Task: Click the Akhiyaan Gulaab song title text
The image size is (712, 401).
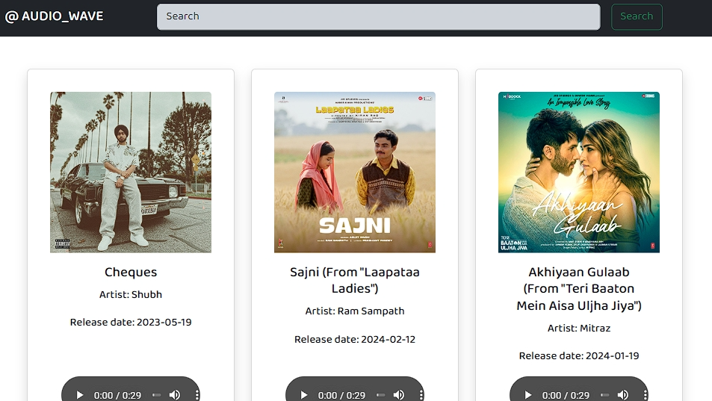Action: pyautogui.click(x=579, y=288)
